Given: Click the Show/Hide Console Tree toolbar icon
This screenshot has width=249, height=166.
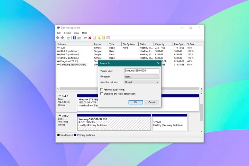Looking at the screenshot, I should pyautogui.click(x=68, y=38).
